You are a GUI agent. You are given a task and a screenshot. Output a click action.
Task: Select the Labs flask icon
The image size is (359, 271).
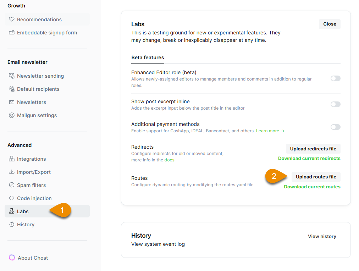(x=12, y=211)
